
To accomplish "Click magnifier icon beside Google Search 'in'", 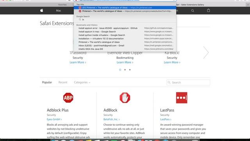I will coord(80,20).
